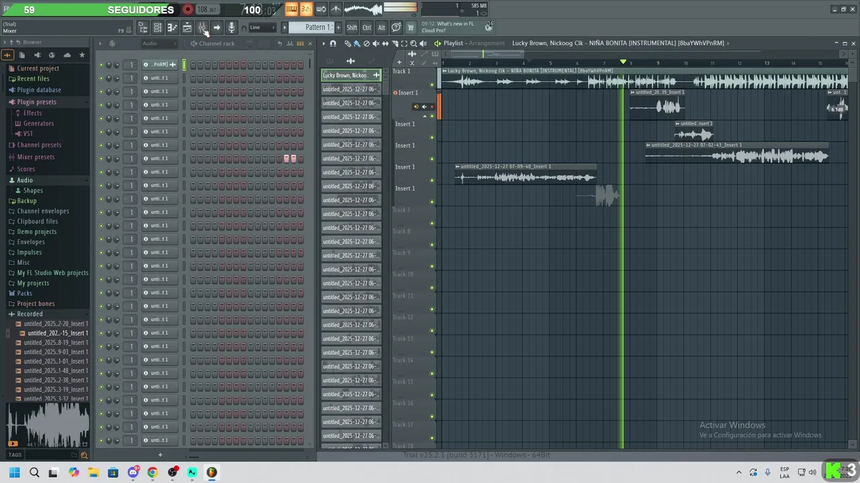
Task: Open the Playlist menu arrow
Action: click(x=324, y=44)
